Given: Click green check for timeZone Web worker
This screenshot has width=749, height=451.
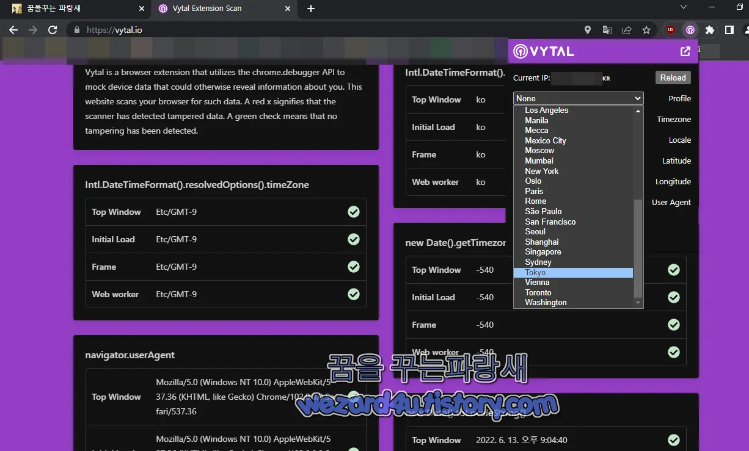Looking at the screenshot, I should tap(354, 294).
